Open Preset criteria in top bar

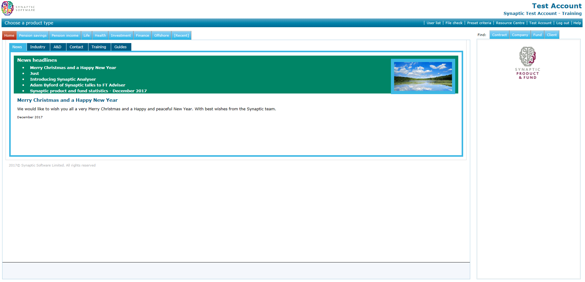coord(479,23)
